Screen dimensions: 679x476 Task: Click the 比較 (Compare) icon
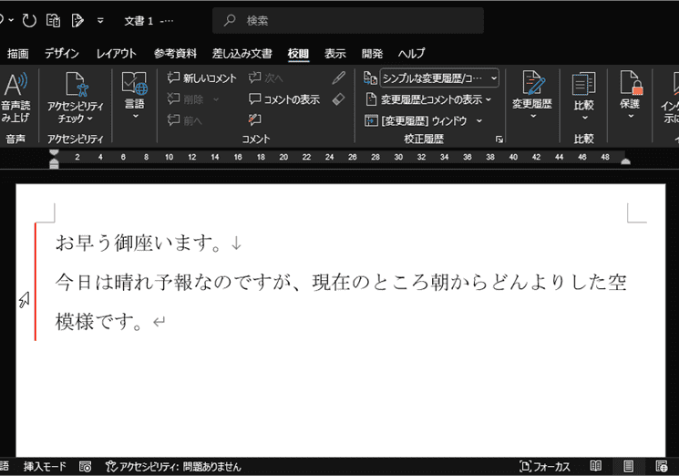point(583,87)
